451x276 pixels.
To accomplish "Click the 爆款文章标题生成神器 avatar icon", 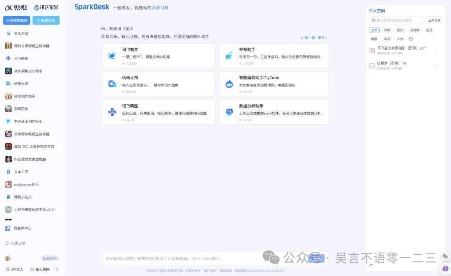I will (x=8, y=46).
